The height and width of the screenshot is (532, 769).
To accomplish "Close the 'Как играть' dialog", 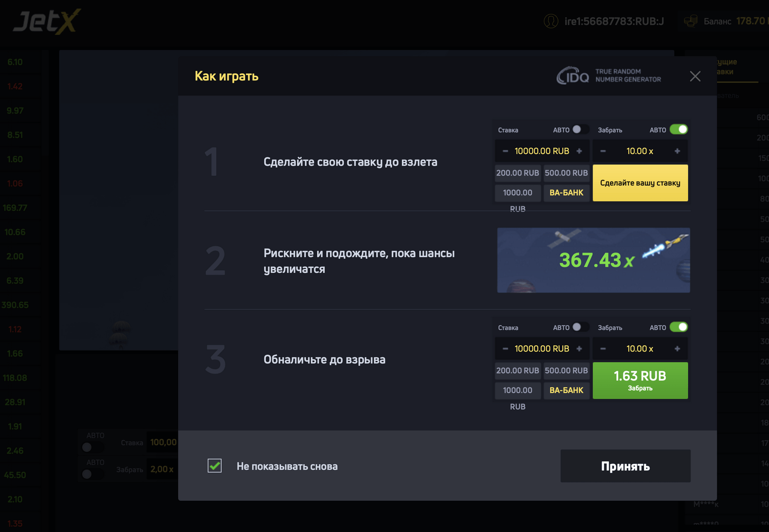I will click(x=695, y=76).
